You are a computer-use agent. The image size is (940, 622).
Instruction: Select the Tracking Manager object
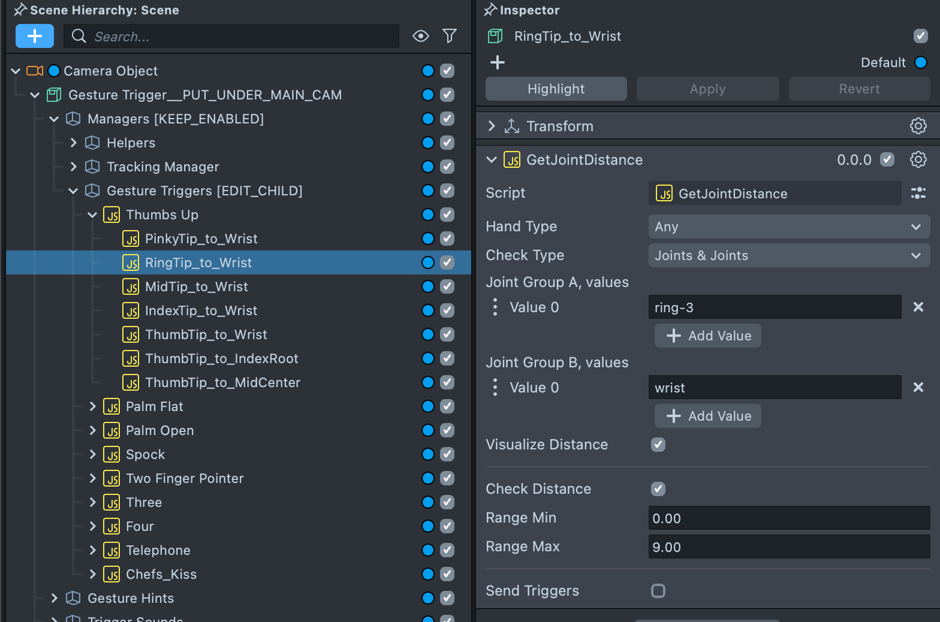tap(162, 167)
